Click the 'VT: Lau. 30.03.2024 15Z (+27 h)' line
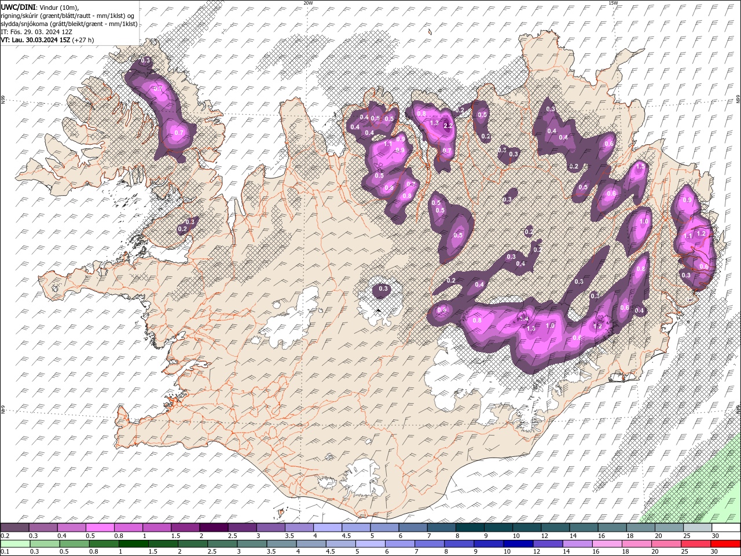 (47, 40)
